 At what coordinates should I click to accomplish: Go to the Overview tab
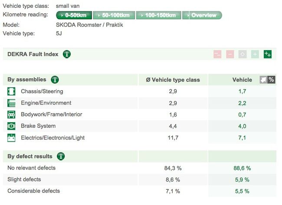coord(202,15)
